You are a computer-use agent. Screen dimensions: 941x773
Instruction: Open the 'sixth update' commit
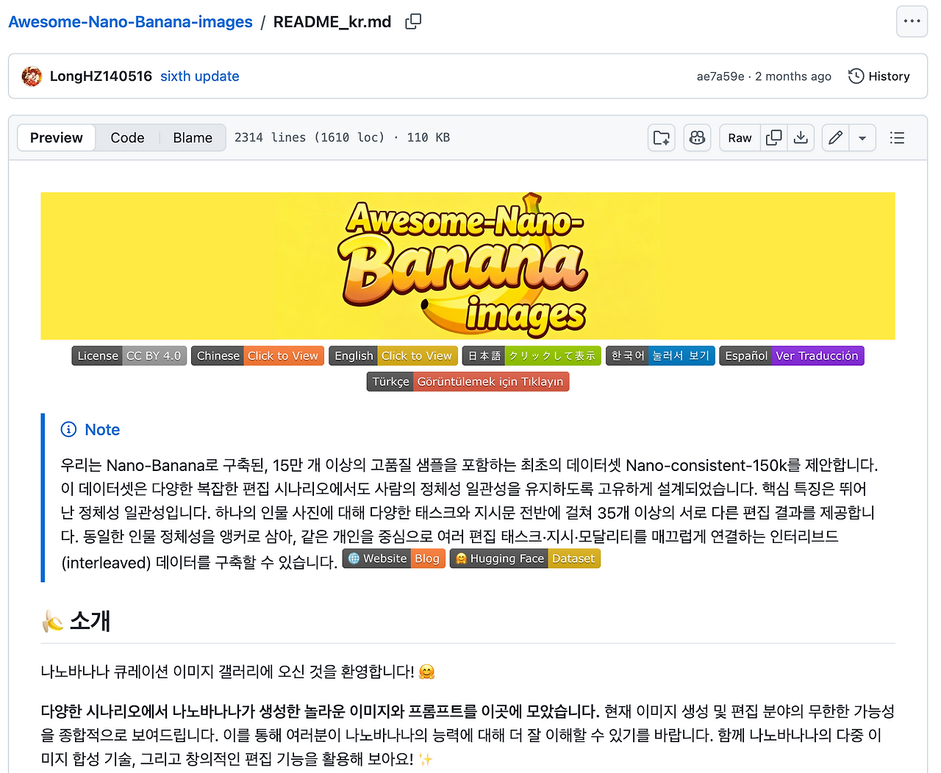point(200,76)
